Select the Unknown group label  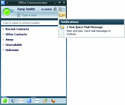[12, 50]
